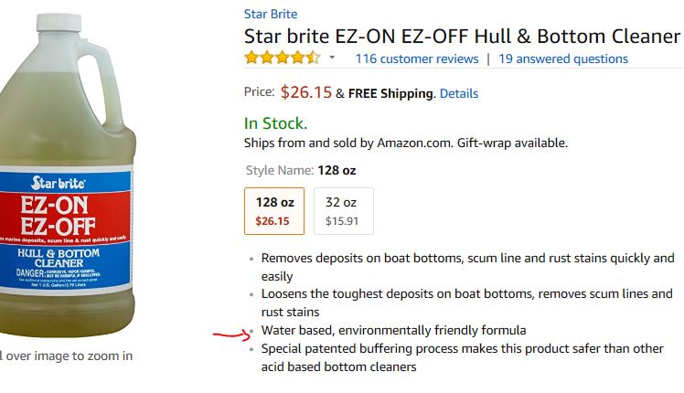Screen dimensions: 684x393
Task: Click the green In Stock text
Action: (275, 123)
